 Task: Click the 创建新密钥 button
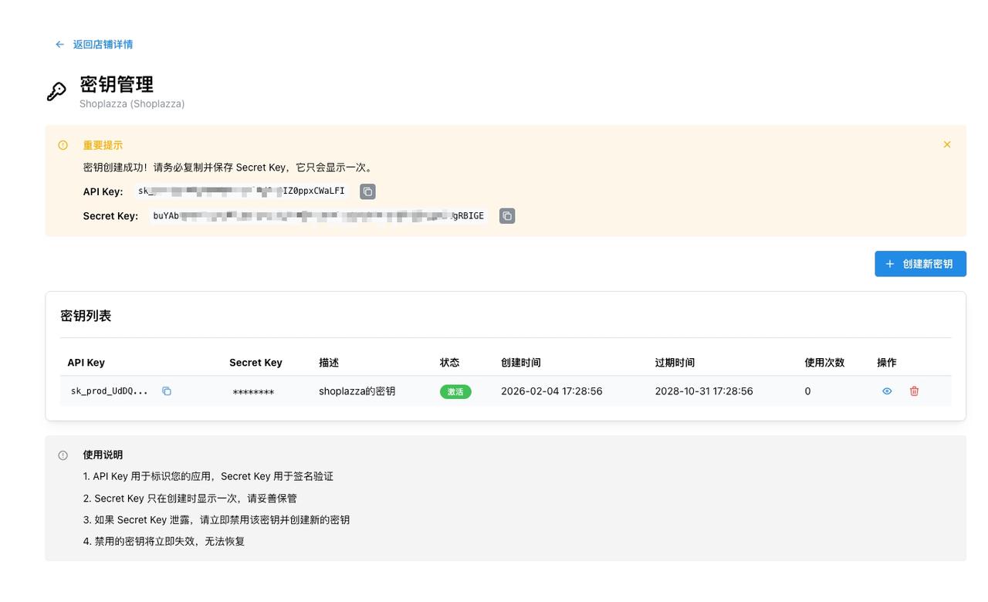[920, 264]
